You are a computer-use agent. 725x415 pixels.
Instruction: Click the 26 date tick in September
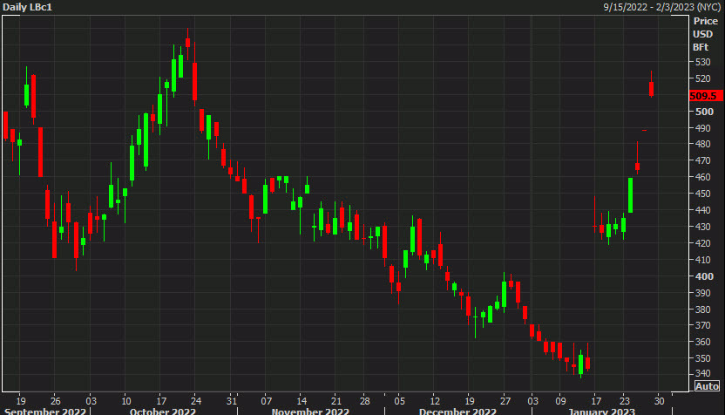click(x=55, y=401)
